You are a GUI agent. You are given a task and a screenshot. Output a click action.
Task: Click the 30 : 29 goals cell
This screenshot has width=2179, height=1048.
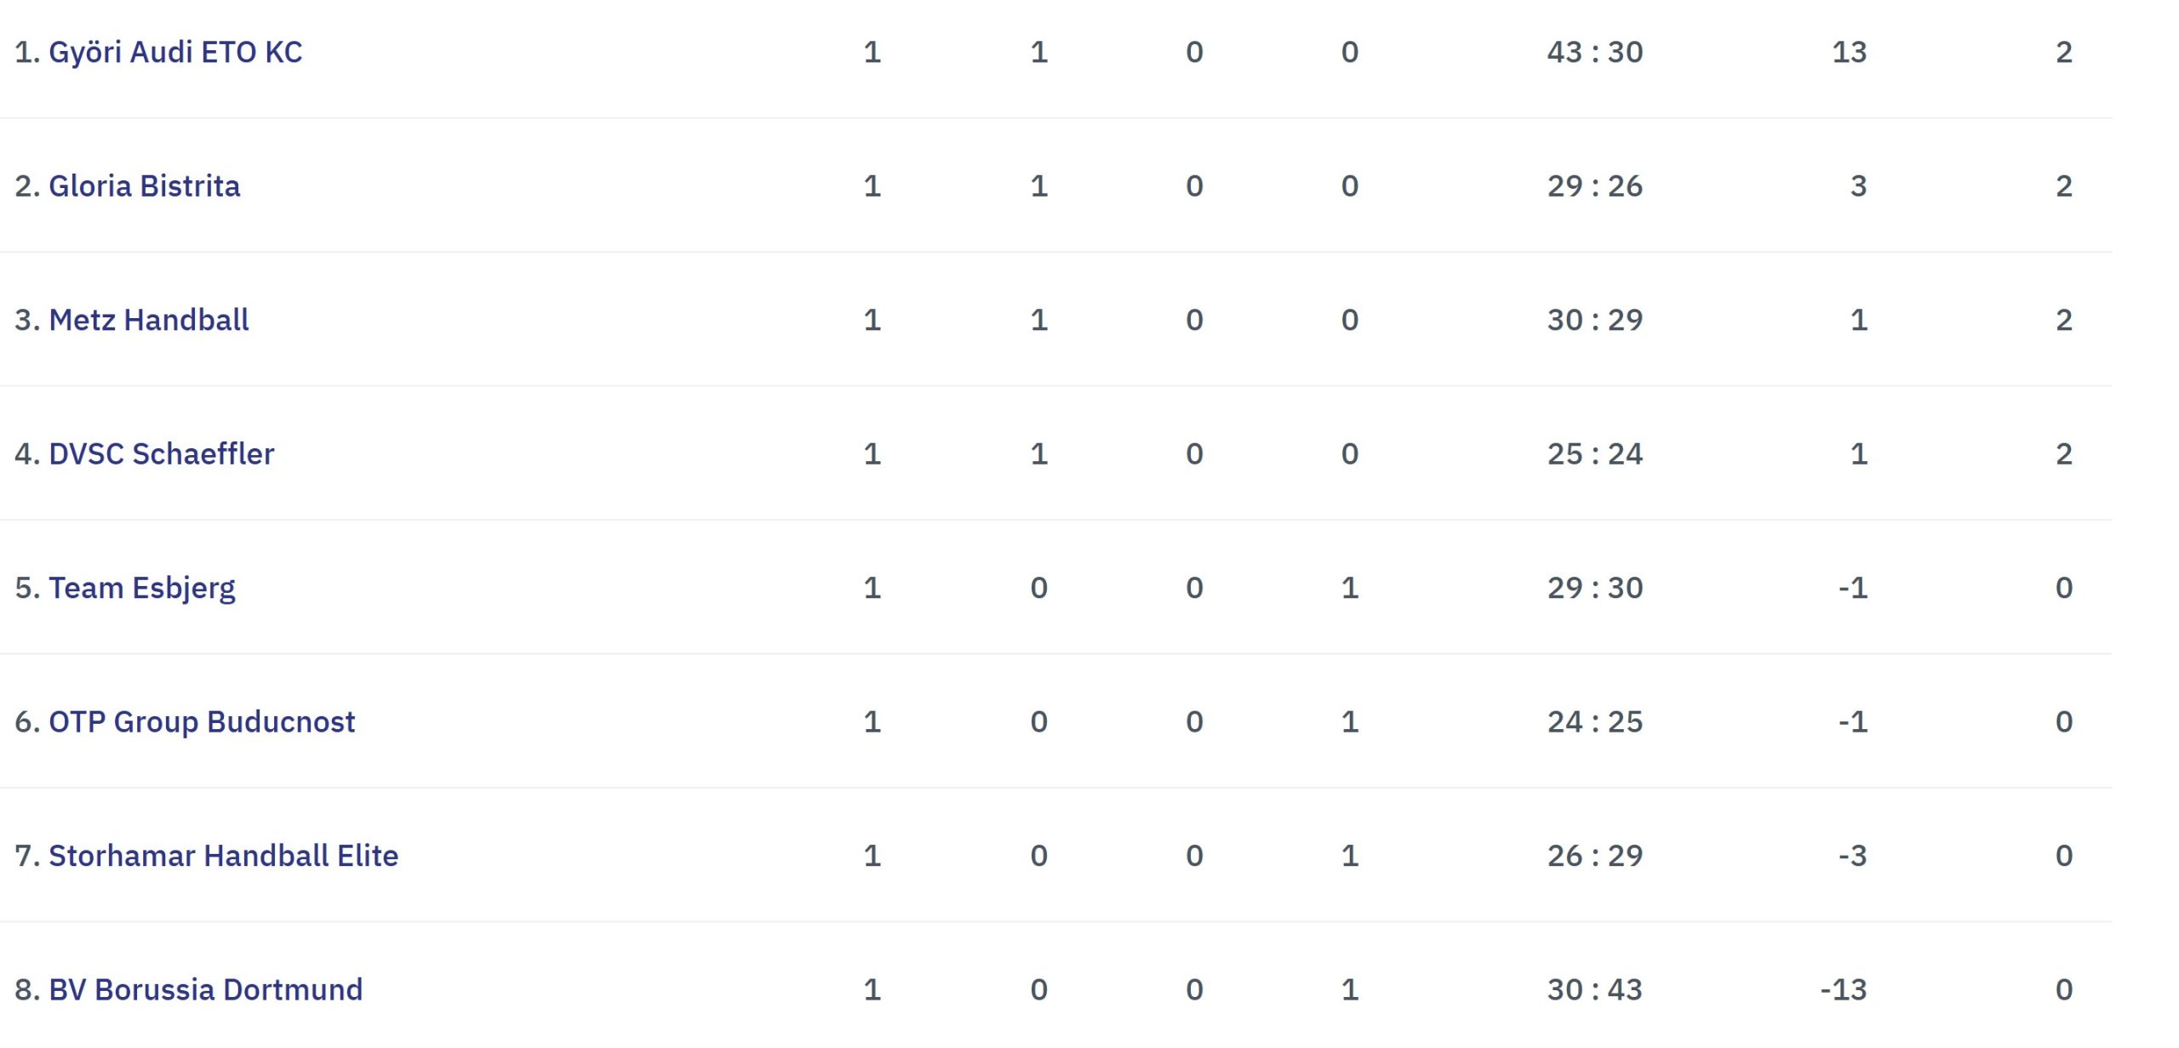tap(1595, 320)
